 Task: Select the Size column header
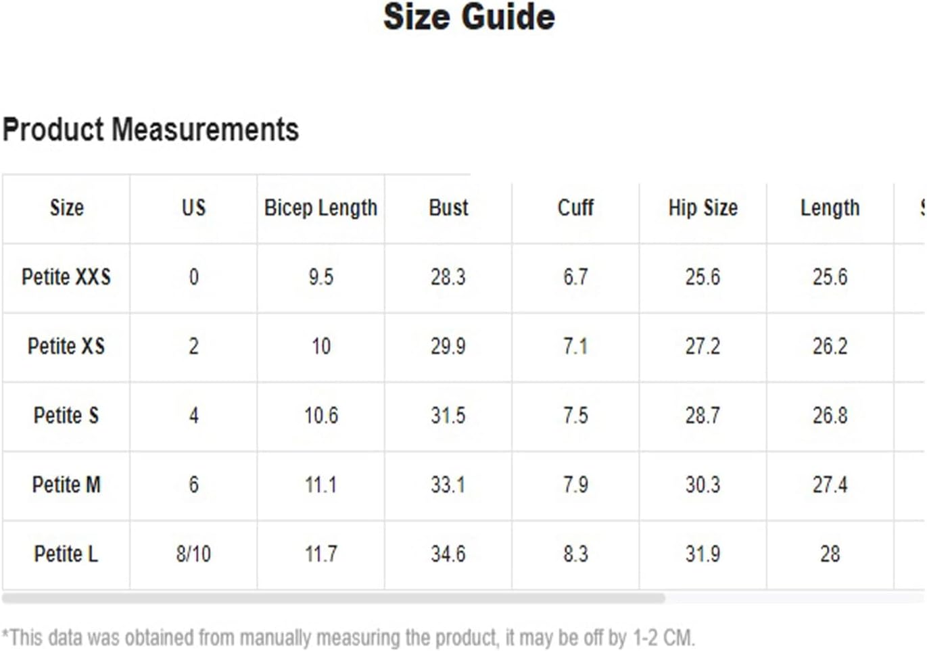tap(66, 208)
